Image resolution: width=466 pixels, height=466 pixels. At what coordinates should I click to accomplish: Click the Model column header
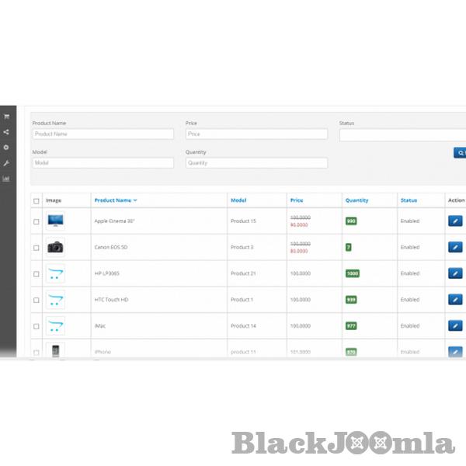(238, 200)
